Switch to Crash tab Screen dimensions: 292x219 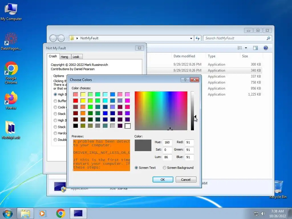pyautogui.click(x=53, y=56)
